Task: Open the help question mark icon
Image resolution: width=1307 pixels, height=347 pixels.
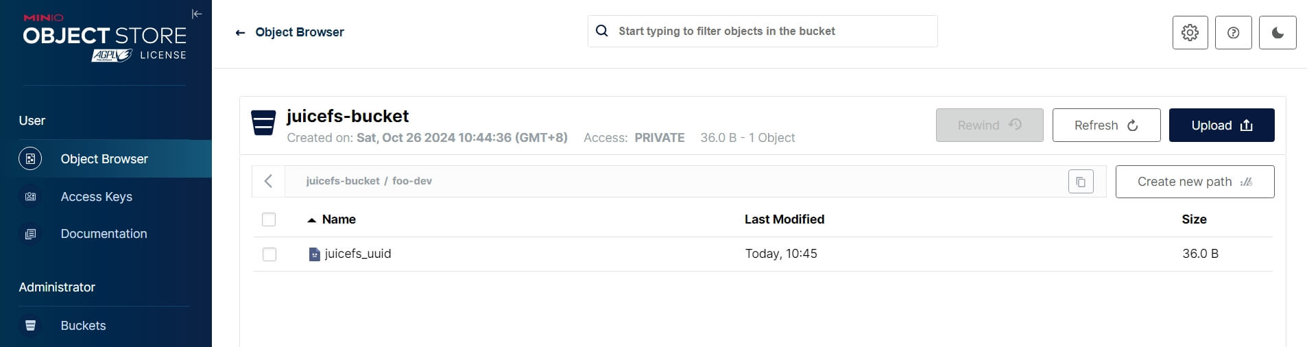Action: point(1233,32)
